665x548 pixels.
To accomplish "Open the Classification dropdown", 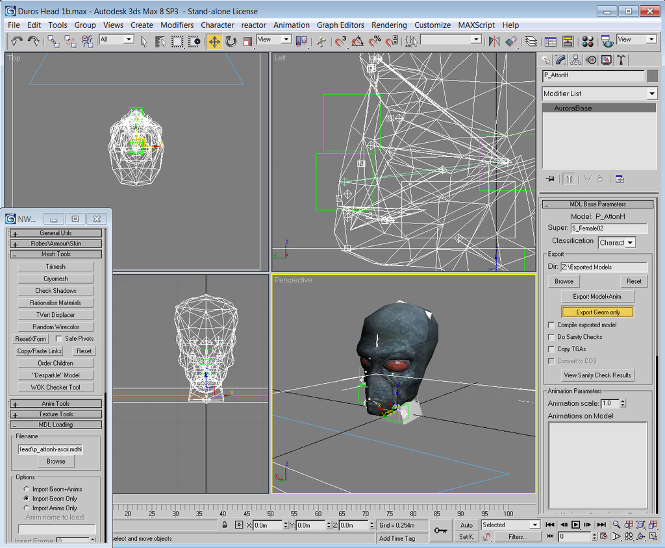I will tap(617, 243).
